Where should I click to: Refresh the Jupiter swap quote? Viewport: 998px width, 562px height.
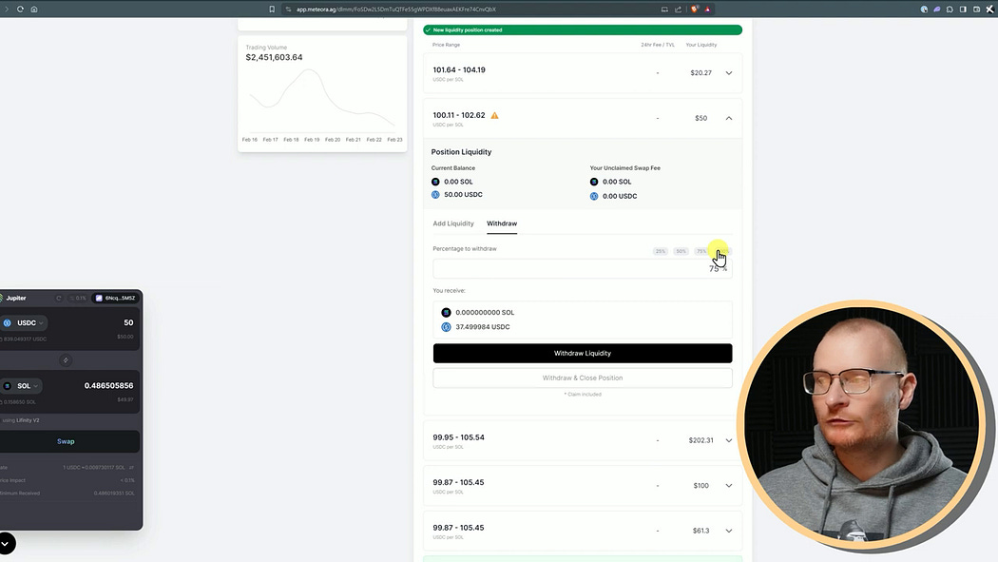(x=59, y=298)
